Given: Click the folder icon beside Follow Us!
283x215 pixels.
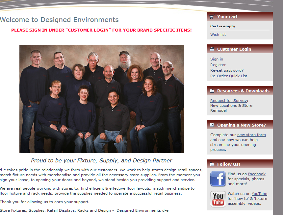Looking at the screenshot, I should point(212,164).
